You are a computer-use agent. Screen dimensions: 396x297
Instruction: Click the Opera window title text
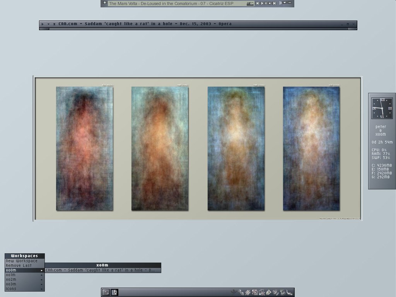pos(145,24)
